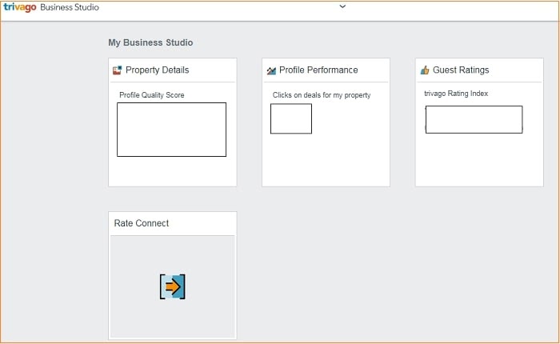Click blank space below the Rating Index box

click(x=478, y=160)
